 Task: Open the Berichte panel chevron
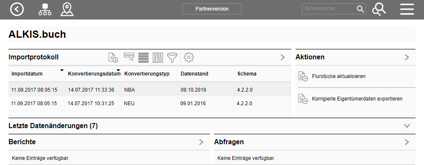(x=201, y=142)
